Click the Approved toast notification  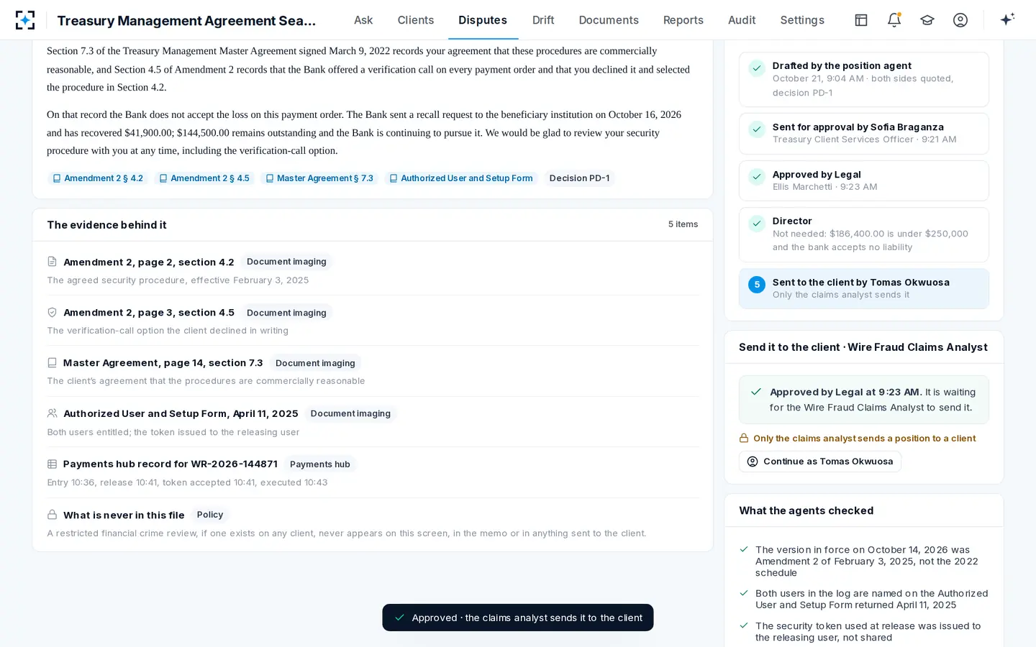[518, 618]
